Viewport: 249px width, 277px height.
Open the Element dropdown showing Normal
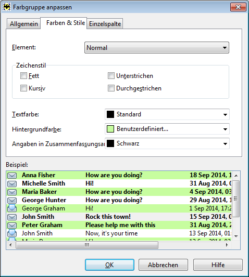[157, 48]
